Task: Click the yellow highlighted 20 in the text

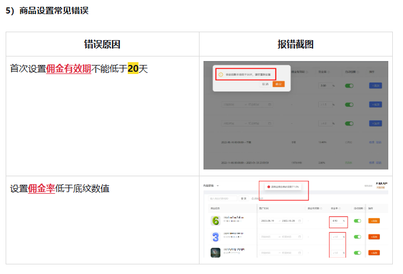Action: click(x=133, y=69)
